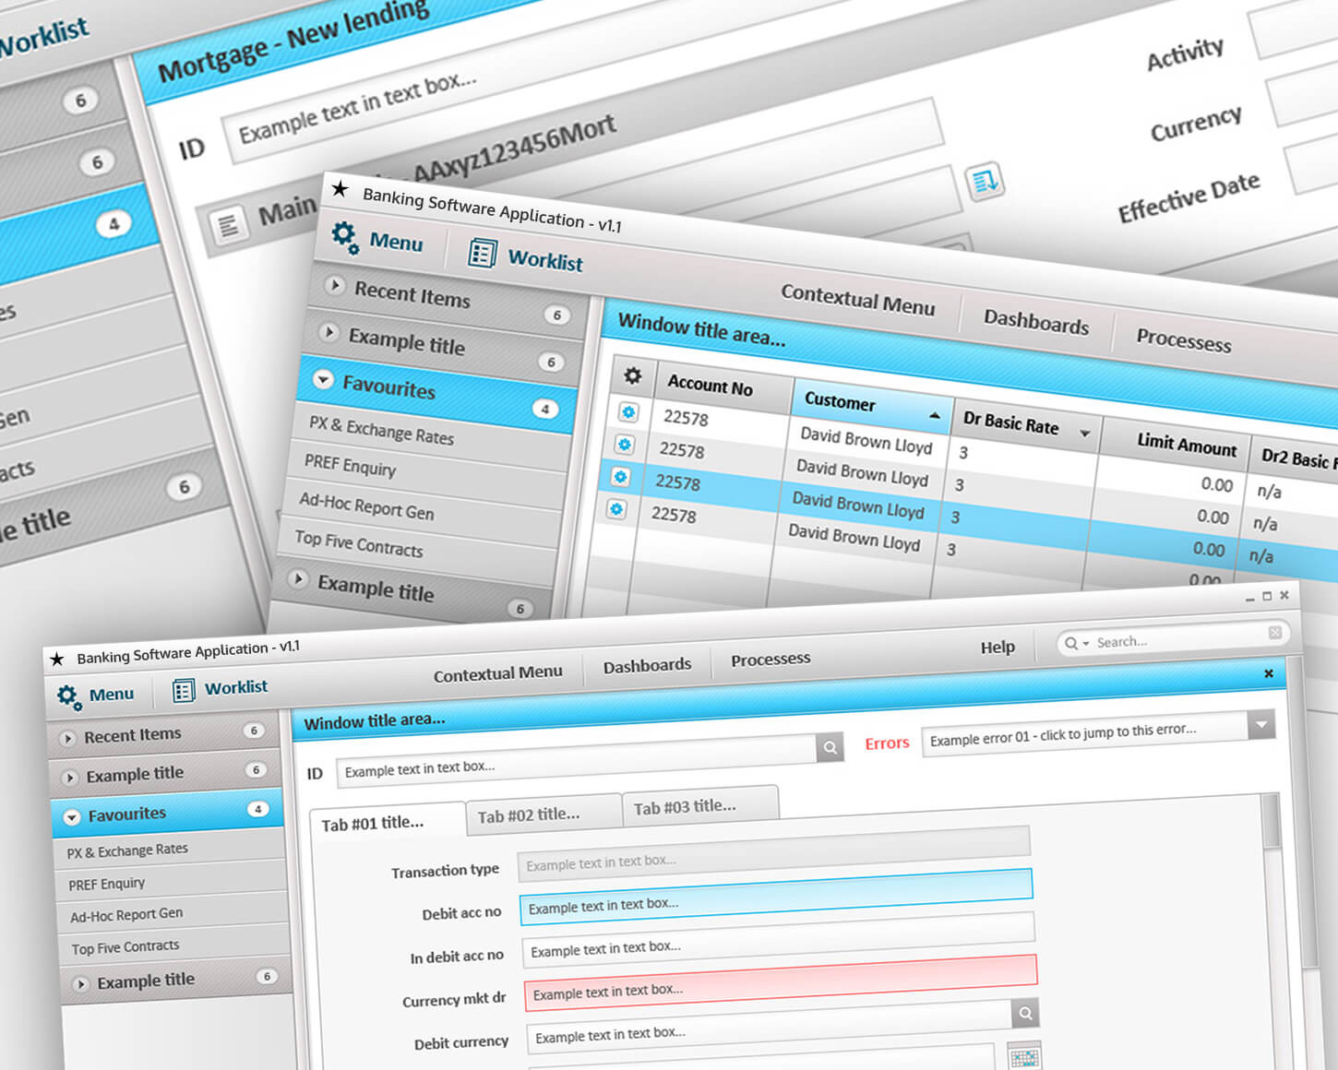
Task: Click the Debit acc no text field
Action: [776, 898]
